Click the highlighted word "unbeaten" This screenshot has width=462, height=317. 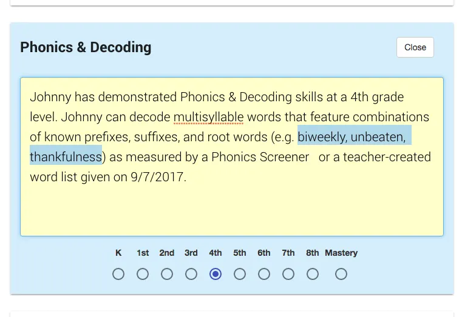(378, 137)
